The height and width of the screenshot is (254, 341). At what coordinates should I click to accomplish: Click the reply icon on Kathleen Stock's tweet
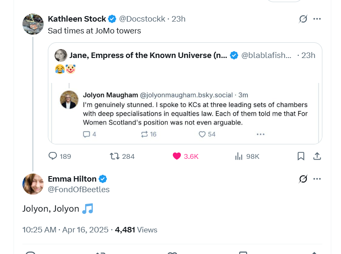[53, 156]
